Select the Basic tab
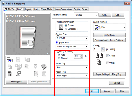132x96 pixels. pos(20,9)
